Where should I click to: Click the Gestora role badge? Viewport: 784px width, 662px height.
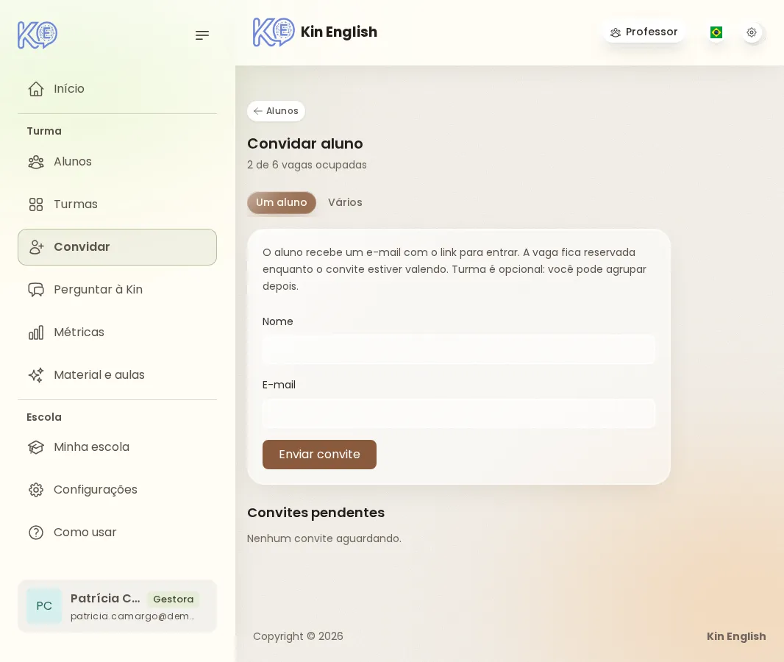173,599
